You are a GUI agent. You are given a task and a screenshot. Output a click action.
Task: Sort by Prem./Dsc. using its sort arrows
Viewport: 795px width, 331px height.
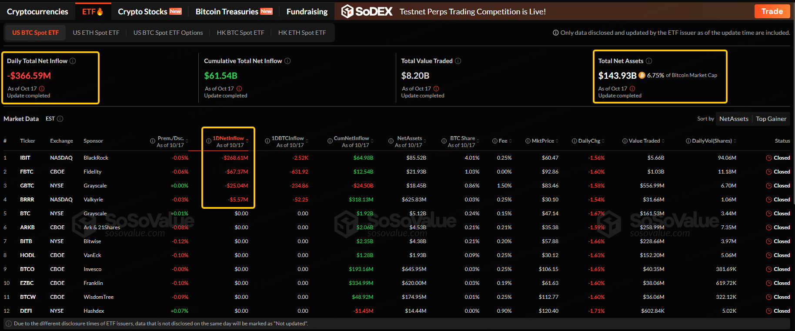(x=187, y=141)
